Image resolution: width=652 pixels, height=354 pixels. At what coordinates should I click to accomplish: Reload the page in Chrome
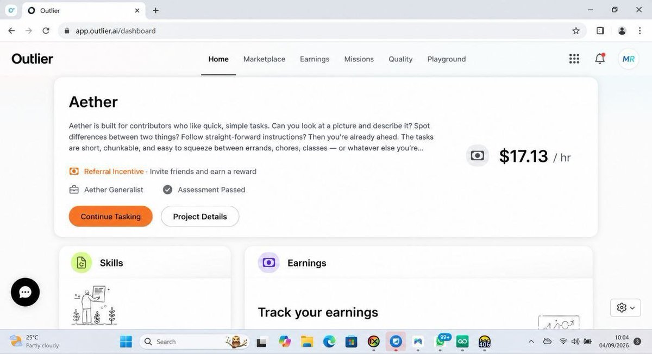point(46,31)
